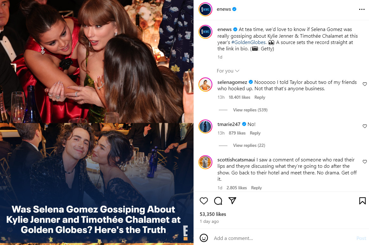Expand View replies (539)
The image size is (369, 245).
click(x=250, y=110)
